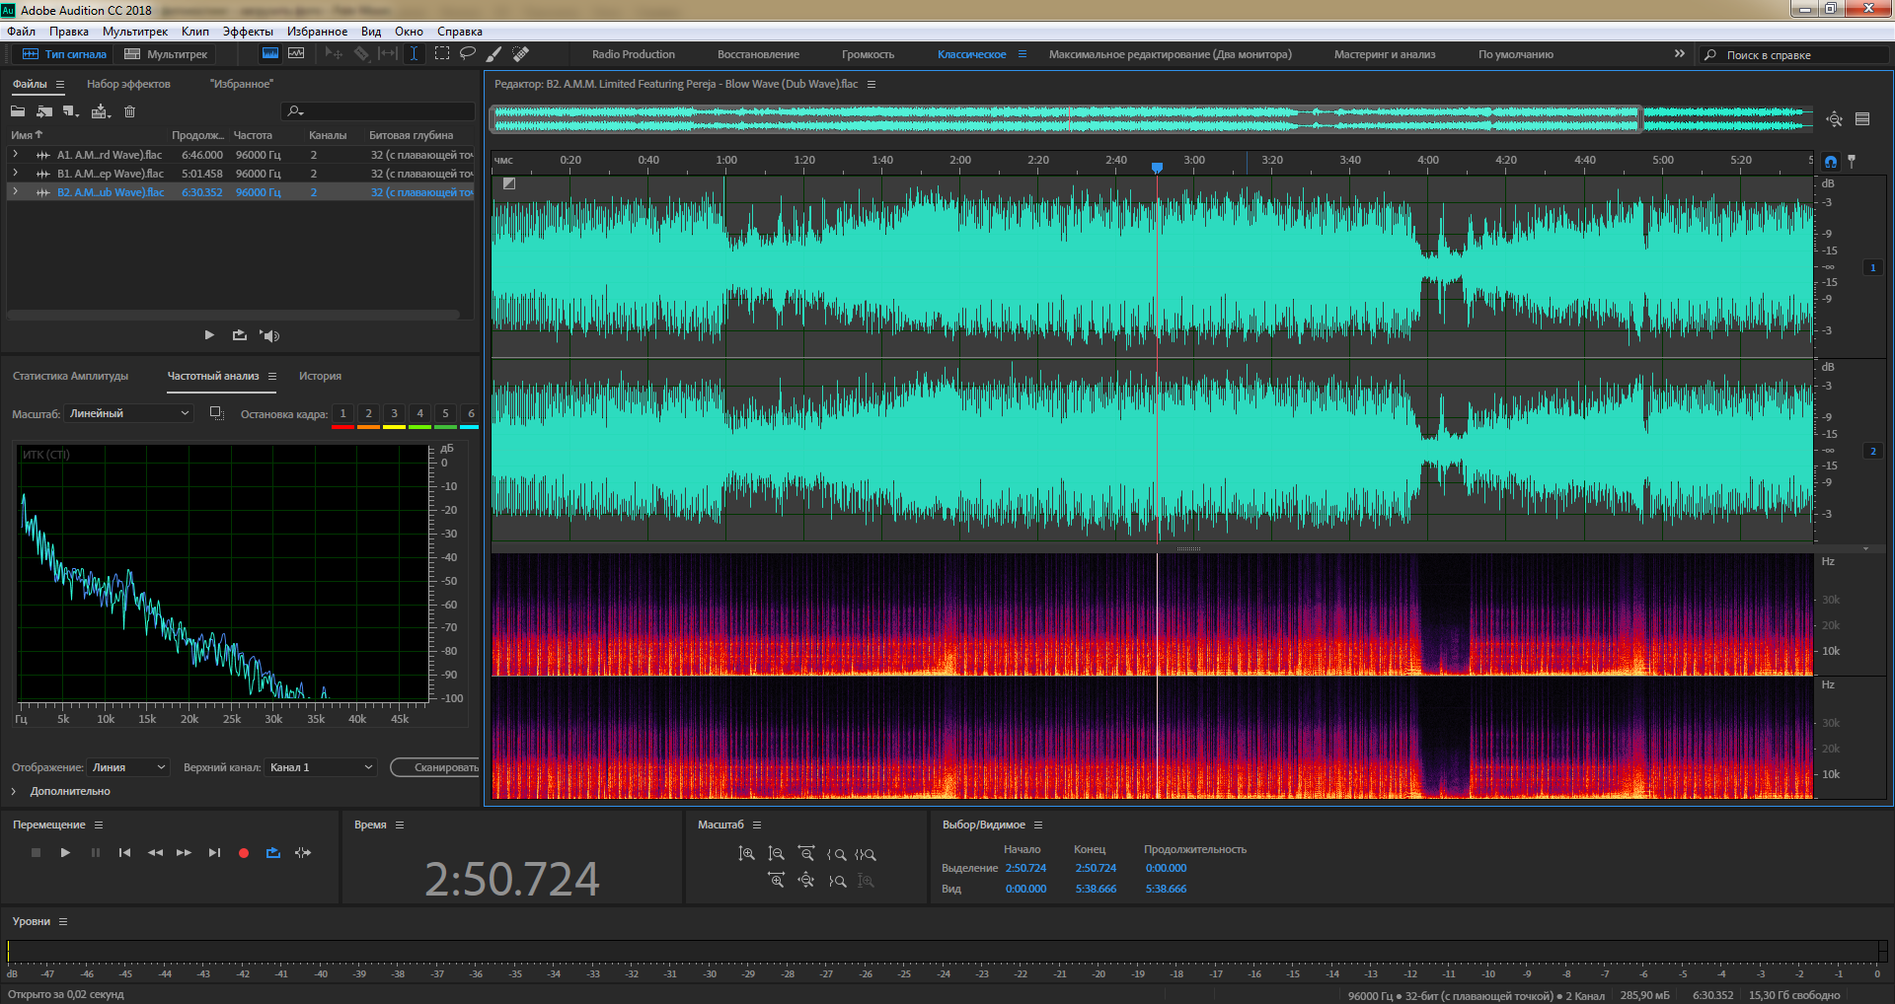Click the copy frequency analysis icon
The height and width of the screenshot is (1004, 1895).
(217, 413)
